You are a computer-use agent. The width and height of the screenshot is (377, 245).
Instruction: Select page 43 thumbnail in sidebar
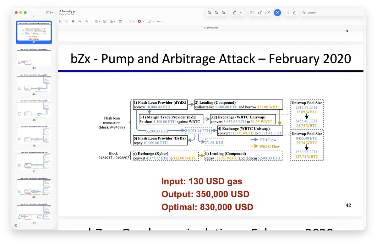click(34, 57)
